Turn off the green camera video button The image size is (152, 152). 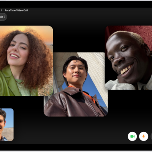(132, 136)
